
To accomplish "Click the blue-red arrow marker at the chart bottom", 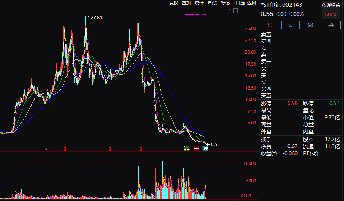I will tap(46, 149).
